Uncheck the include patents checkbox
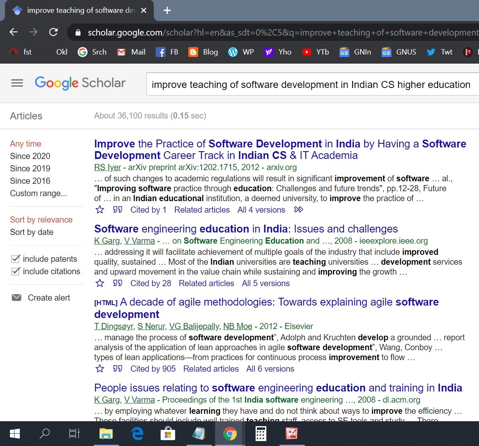The width and height of the screenshot is (479, 446). (x=16, y=259)
